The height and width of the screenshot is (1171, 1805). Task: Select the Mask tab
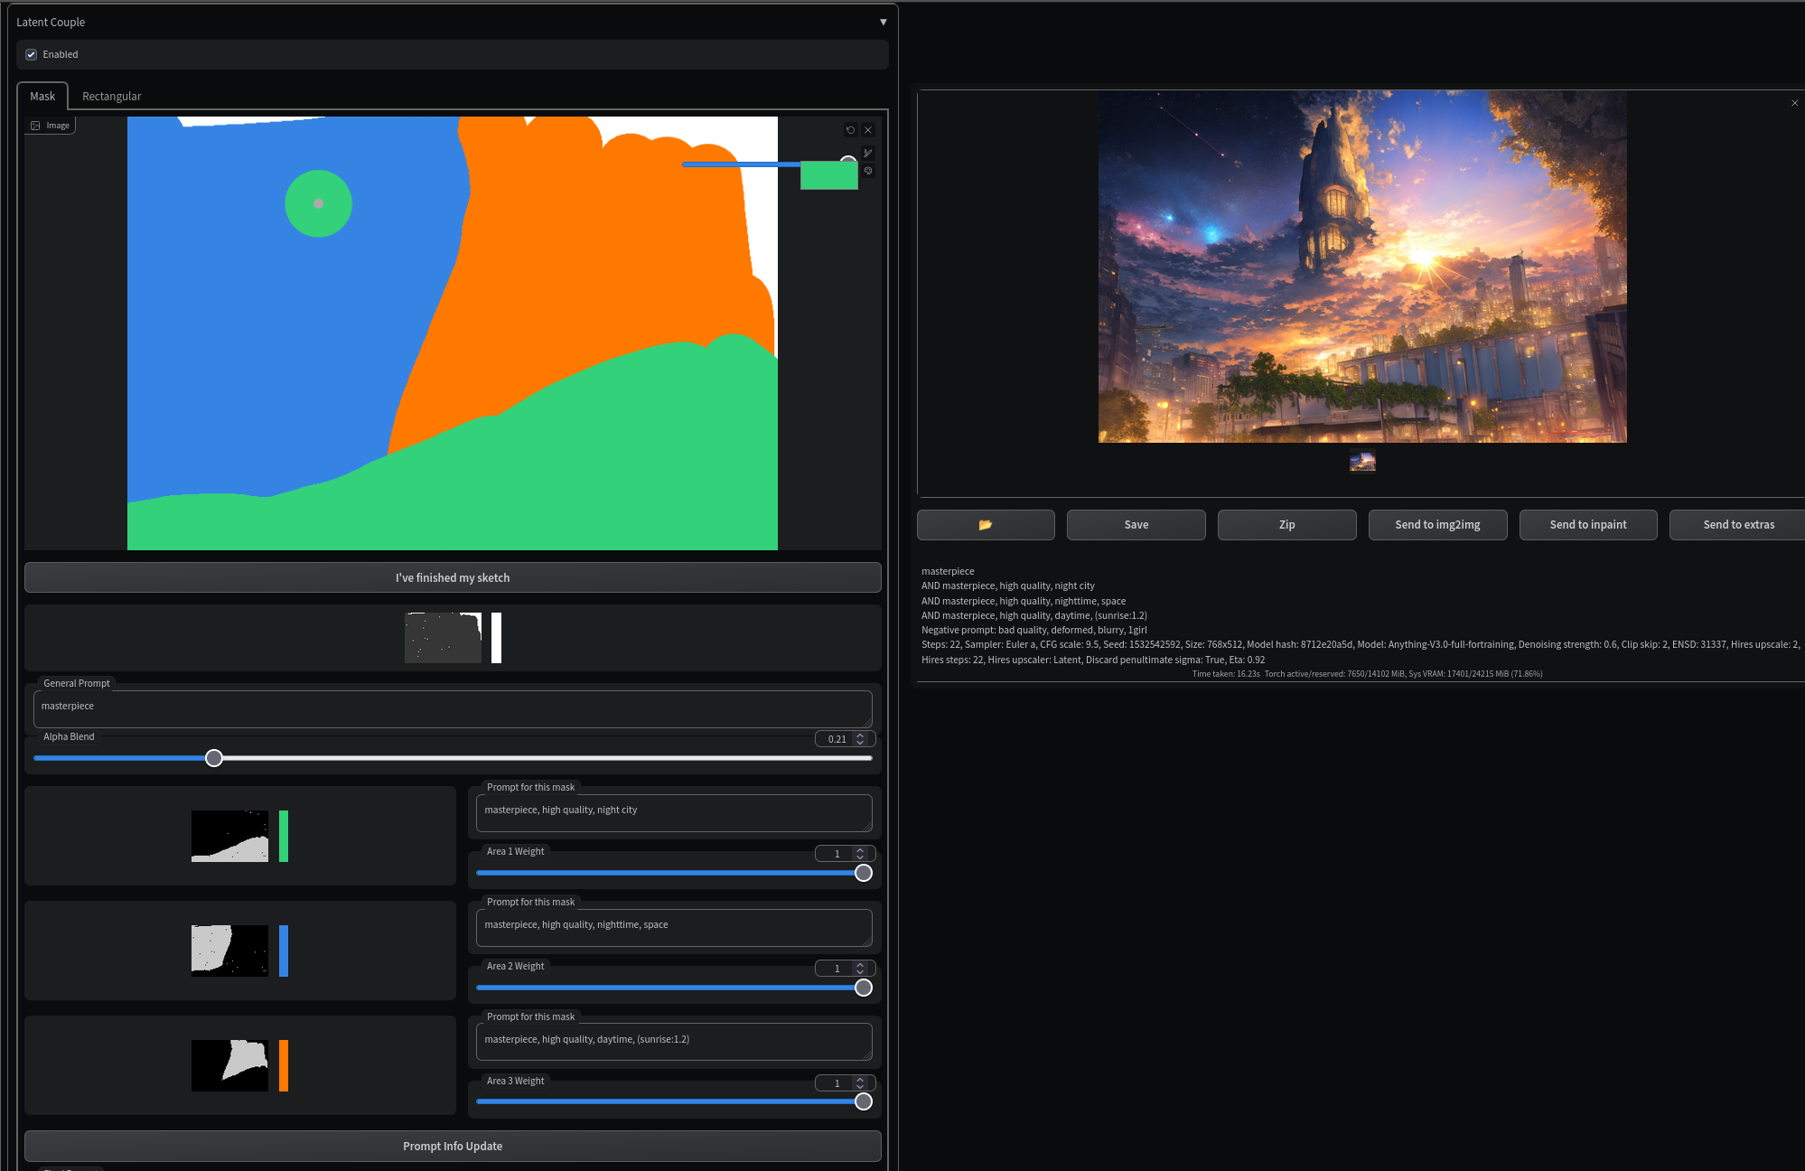click(42, 96)
